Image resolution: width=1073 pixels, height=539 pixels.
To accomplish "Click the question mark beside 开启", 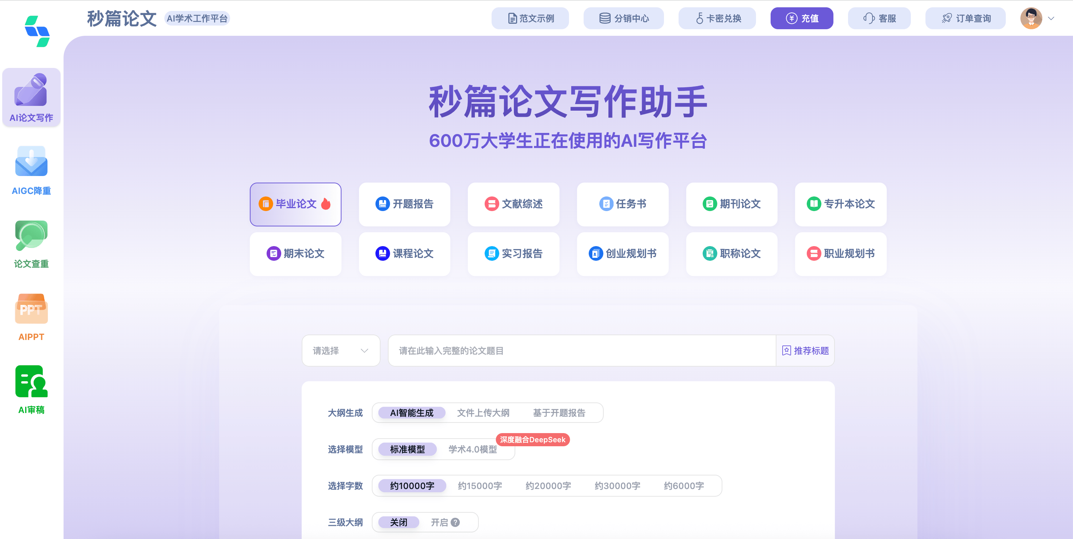I will [x=455, y=522].
